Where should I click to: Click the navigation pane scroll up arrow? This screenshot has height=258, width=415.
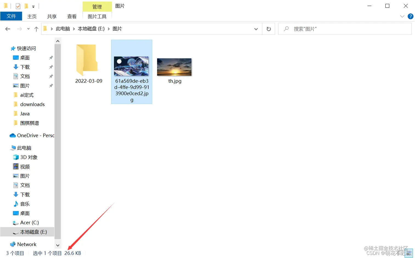click(x=58, y=41)
